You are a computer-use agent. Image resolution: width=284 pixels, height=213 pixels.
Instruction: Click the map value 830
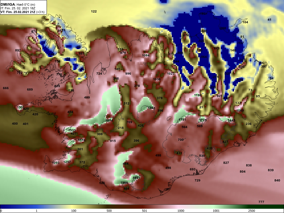[x=202, y=156]
